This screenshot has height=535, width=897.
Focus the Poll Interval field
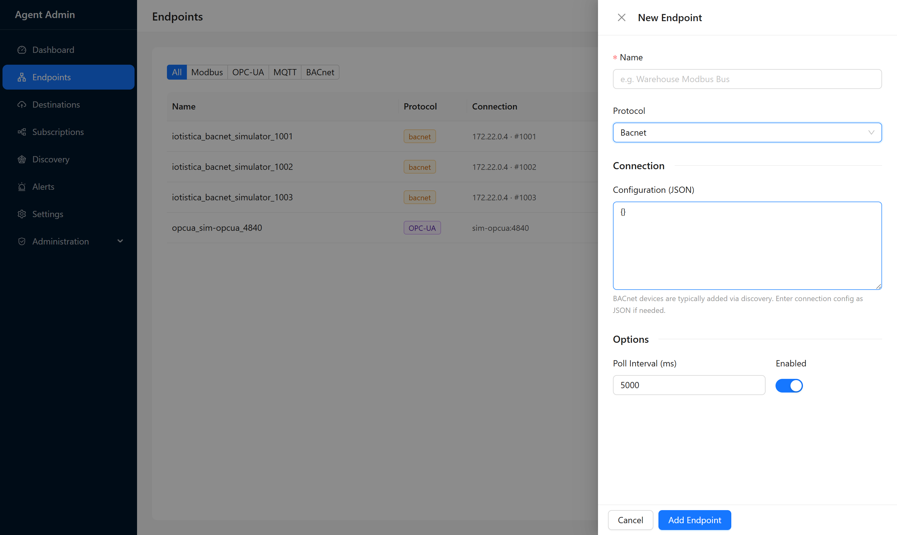(x=689, y=385)
